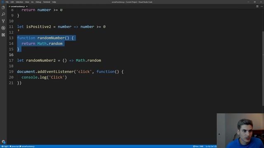Click on 'console' on line 20
This screenshot has height=148, width=264.
pyautogui.click(x=29, y=77)
